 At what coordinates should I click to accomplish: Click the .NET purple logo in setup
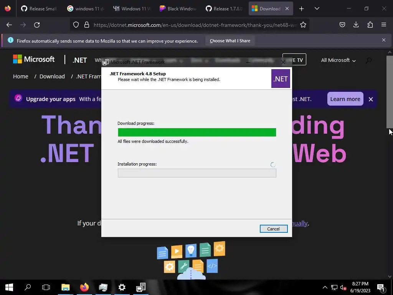click(x=281, y=79)
